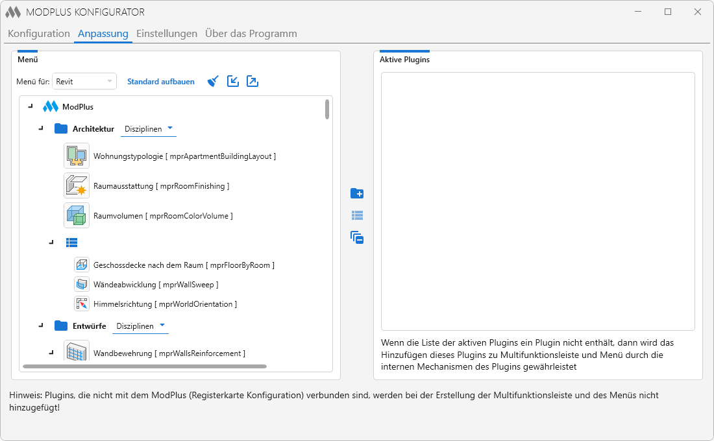
Task: Click the import menu arrow icon
Action: [232, 82]
